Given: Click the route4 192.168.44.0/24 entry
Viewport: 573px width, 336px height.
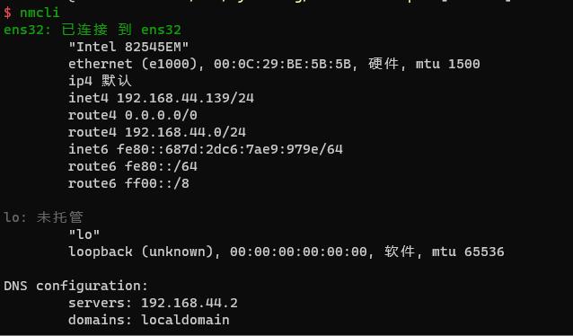Looking at the screenshot, I should click(x=157, y=132).
